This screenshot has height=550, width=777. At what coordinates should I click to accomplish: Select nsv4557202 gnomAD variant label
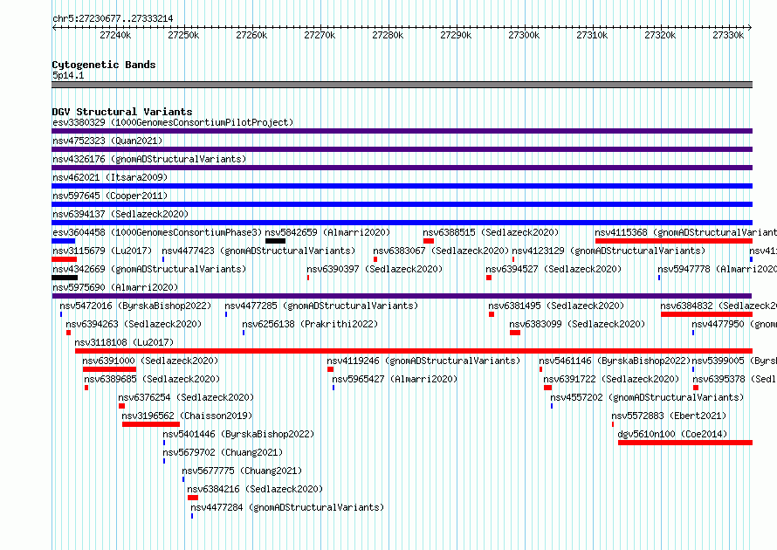click(647, 397)
